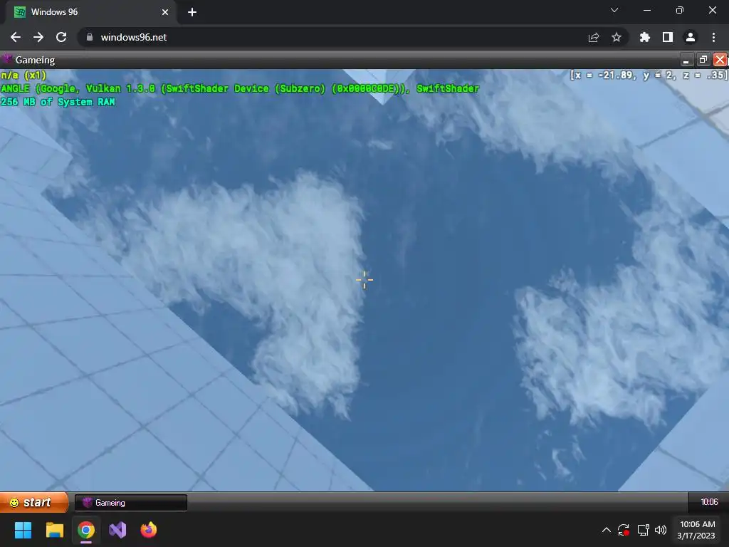The width and height of the screenshot is (729, 547).
Task: Click the sync update tray icon
Action: click(x=624, y=530)
